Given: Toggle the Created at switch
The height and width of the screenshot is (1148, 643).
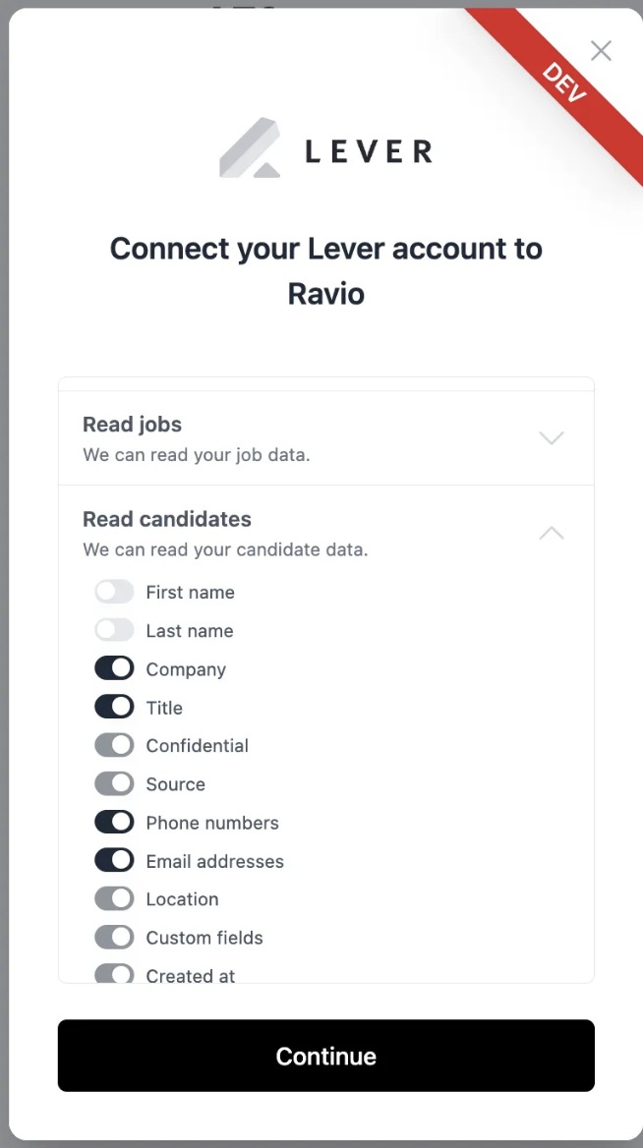Looking at the screenshot, I should pyautogui.click(x=114, y=974).
